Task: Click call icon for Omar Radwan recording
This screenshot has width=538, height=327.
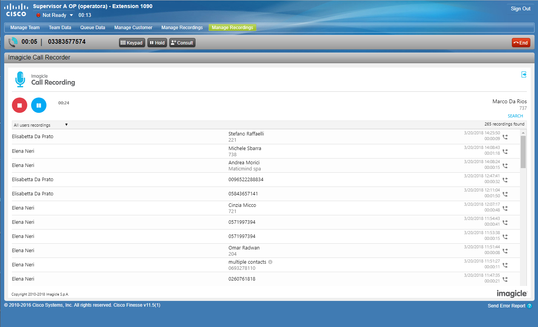Action: pyautogui.click(x=505, y=251)
